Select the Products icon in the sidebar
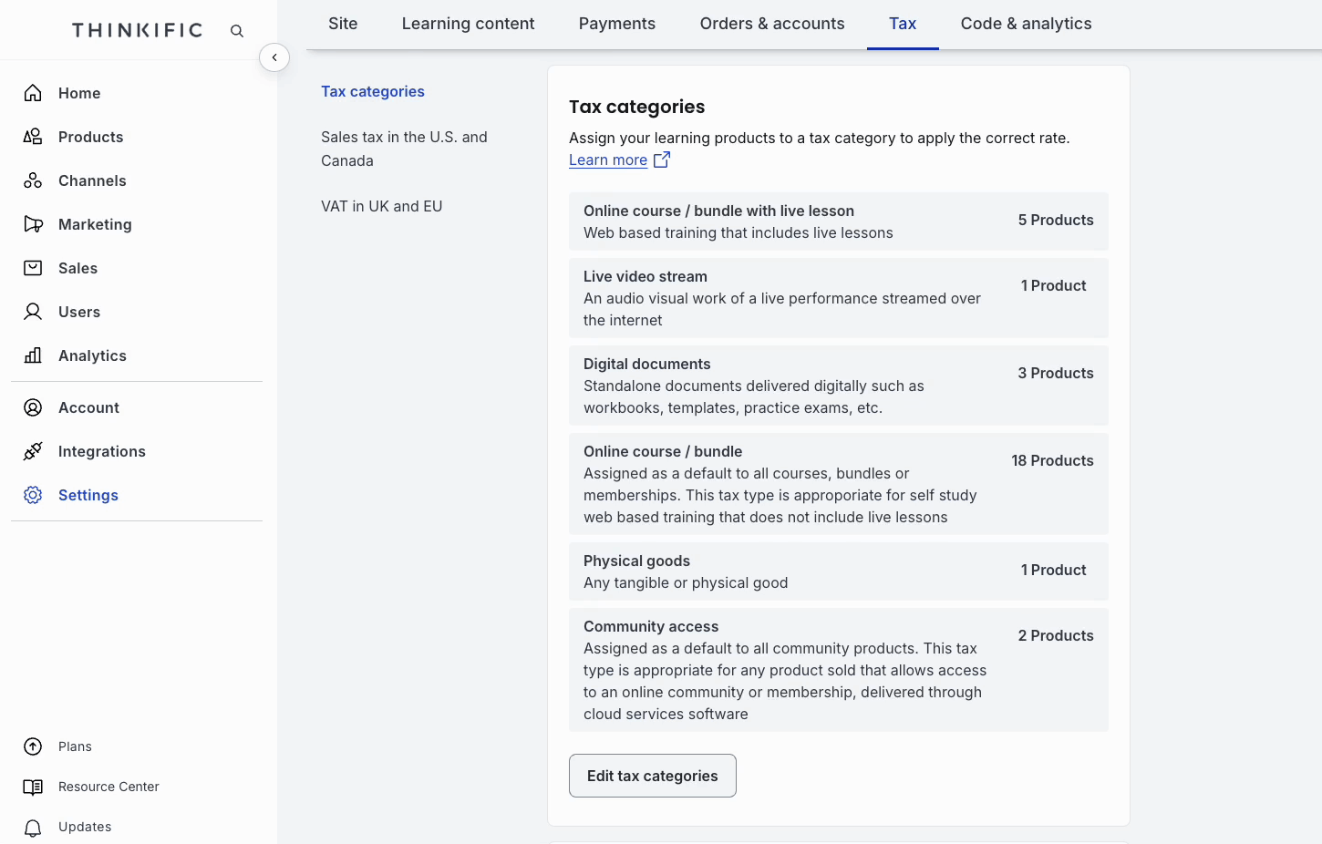The width and height of the screenshot is (1322, 844). pyautogui.click(x=33, y=136)
